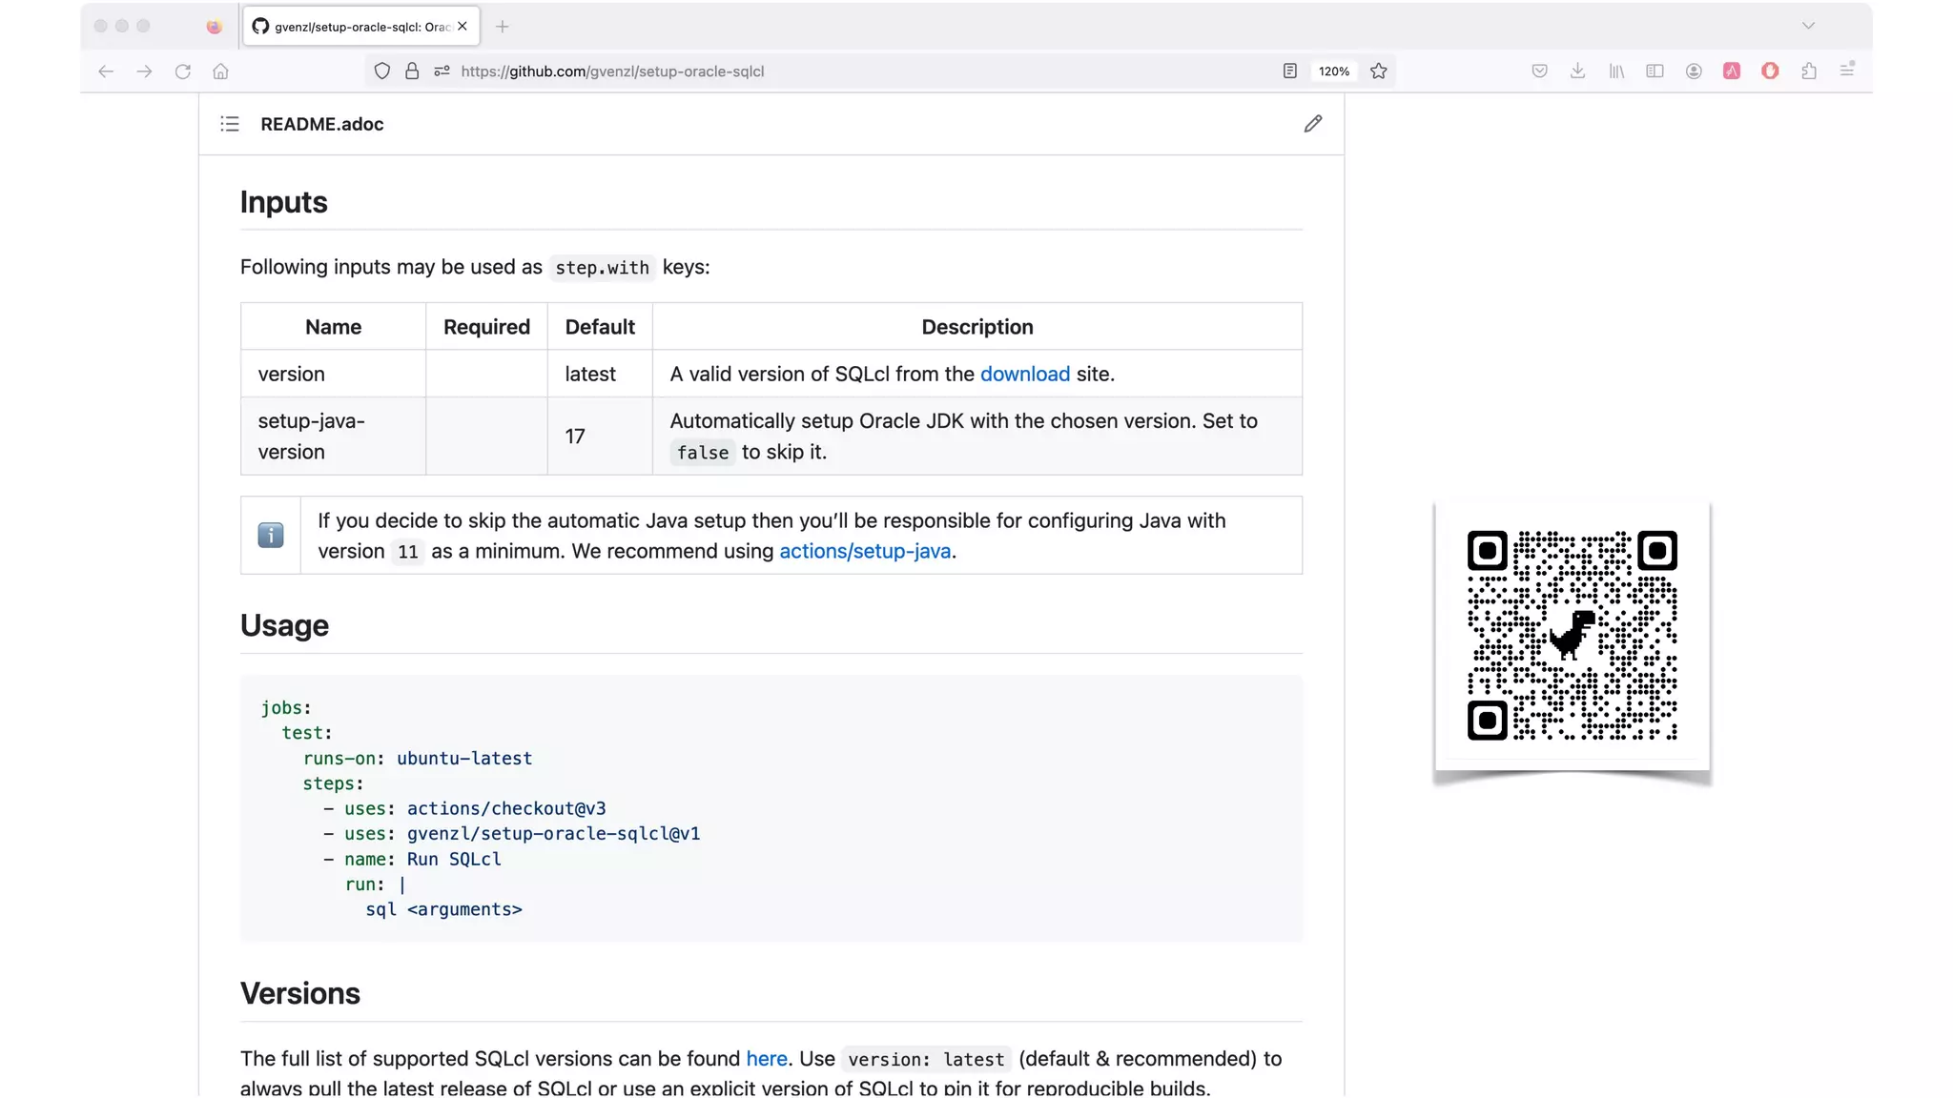The height and width of the screenshot is (1098, 1953).
Task: Bookmark this page with the star icon
Action: (1378, 71)
